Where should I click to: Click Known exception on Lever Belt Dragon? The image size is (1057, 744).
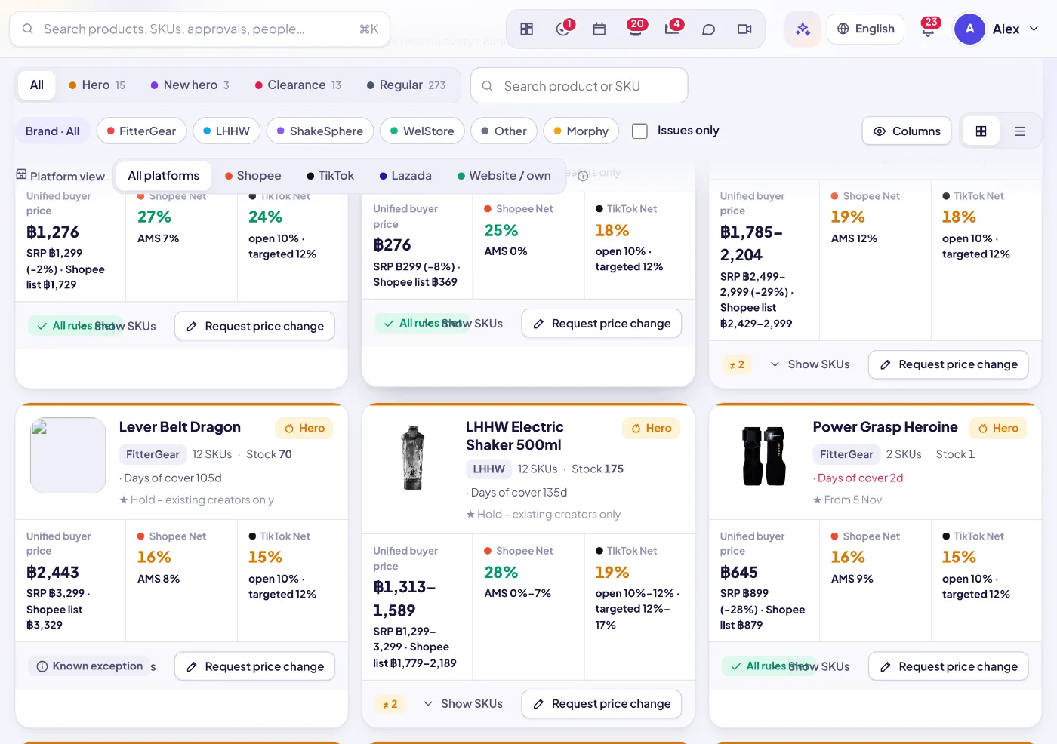pos(90,666)
